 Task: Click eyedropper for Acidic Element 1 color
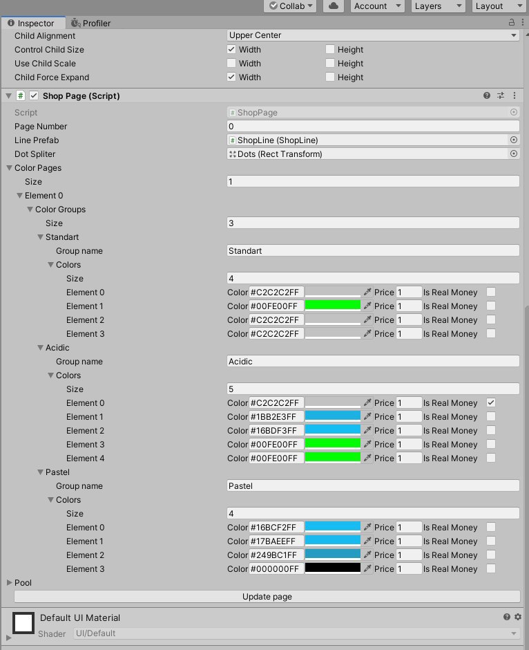click(367, 416)
